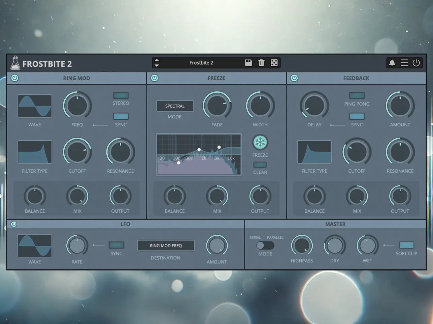
Task: Click the Ring Mod Mix knob
Action: click(x=77, y=196)
